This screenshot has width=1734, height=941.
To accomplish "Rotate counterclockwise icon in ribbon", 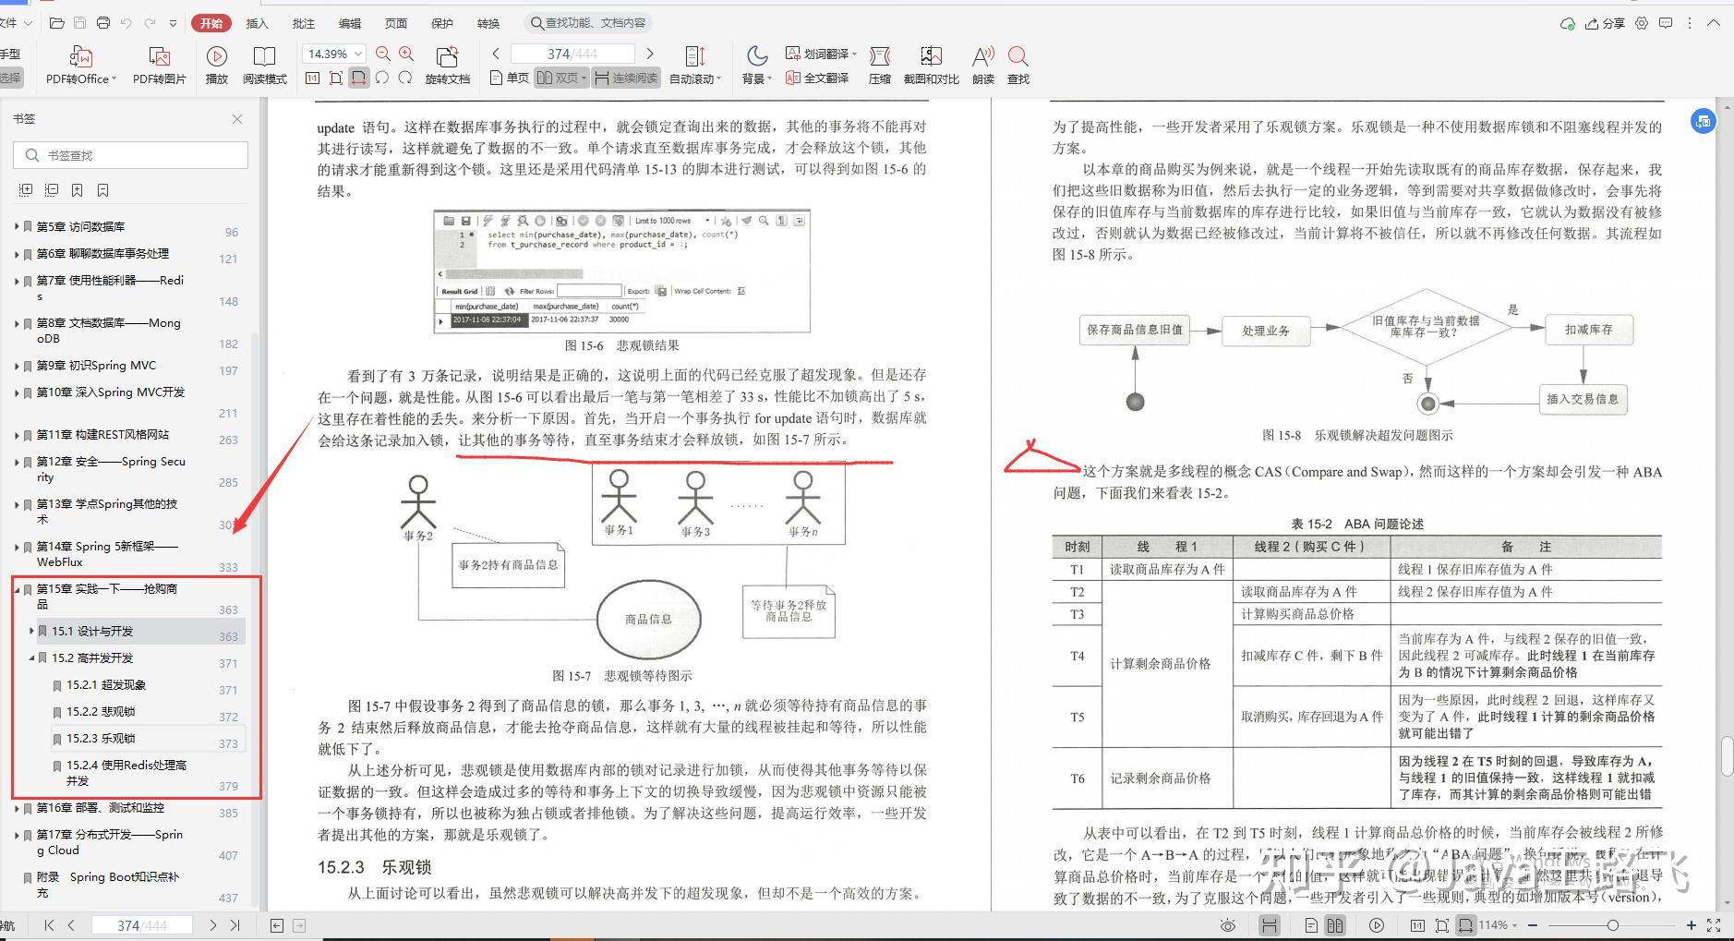I will [382, 78].
